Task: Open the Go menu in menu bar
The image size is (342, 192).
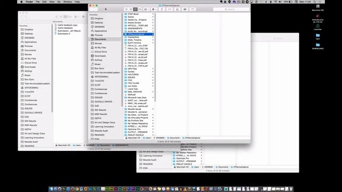Action: tap(59, 2)
